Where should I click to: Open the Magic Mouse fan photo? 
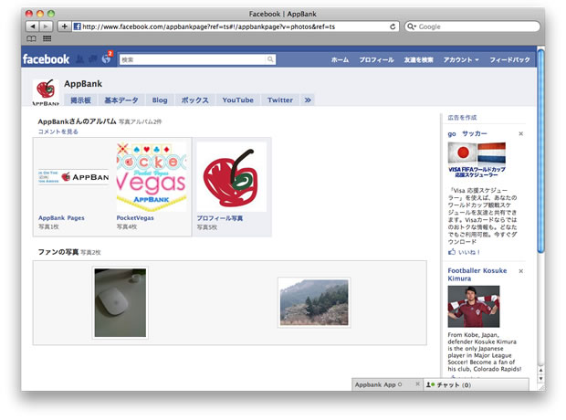tap(121, 302)
